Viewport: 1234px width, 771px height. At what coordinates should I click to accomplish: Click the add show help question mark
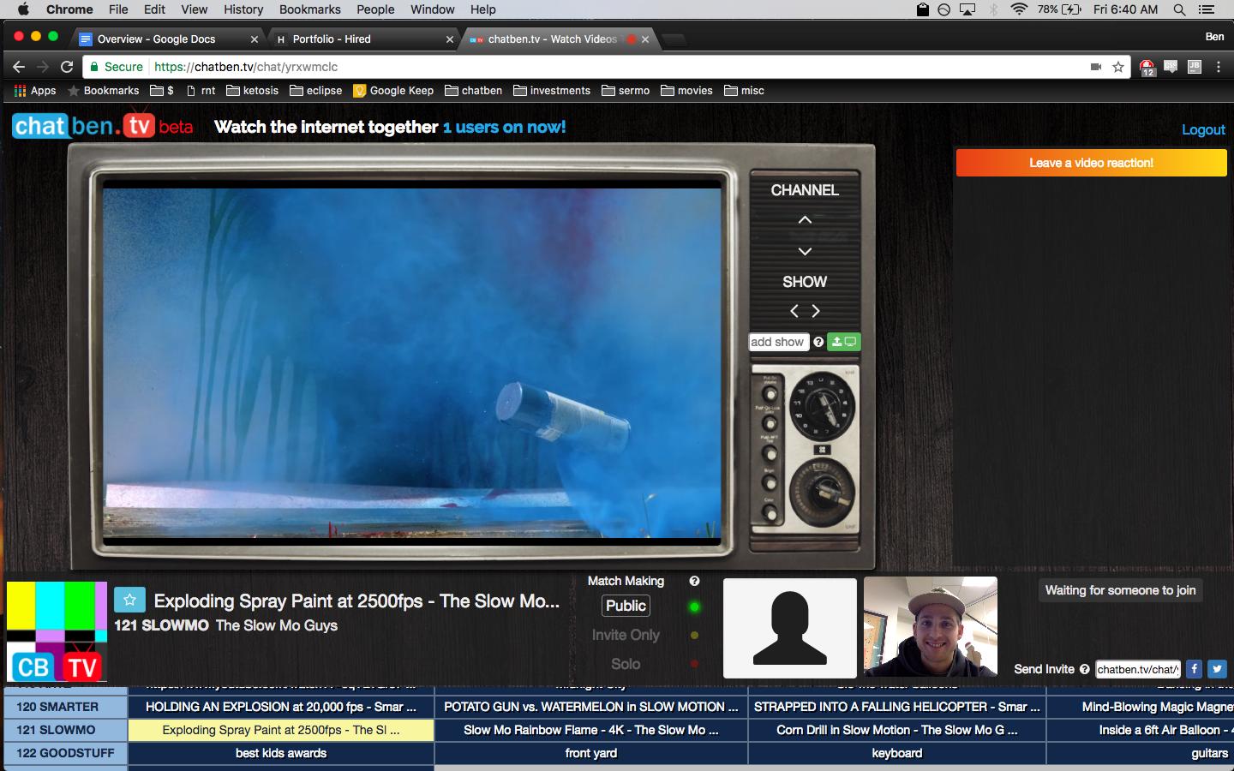(818, 342)
